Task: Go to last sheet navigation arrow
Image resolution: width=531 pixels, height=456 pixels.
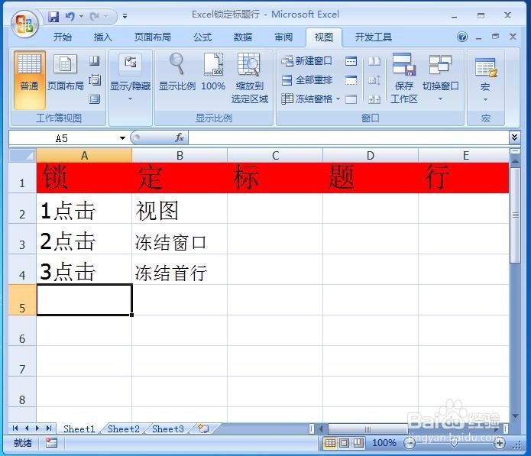Action: point(49,429)
